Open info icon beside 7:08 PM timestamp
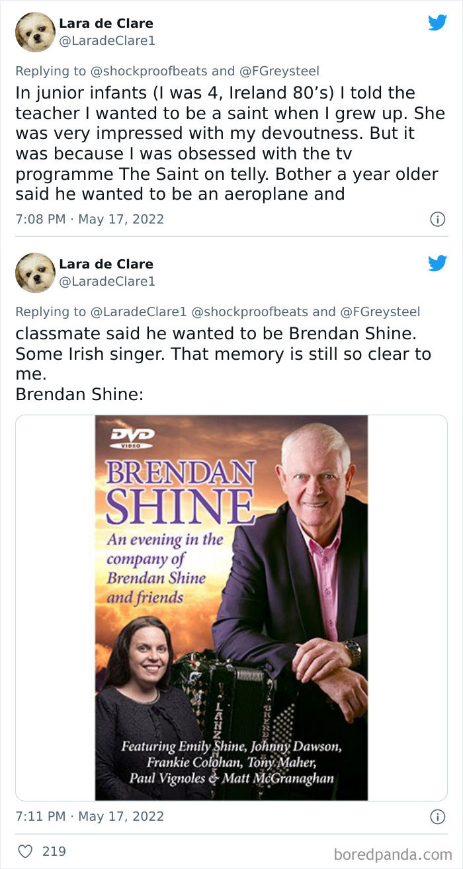Screen dimensions: 463x869 pos(437,219)
